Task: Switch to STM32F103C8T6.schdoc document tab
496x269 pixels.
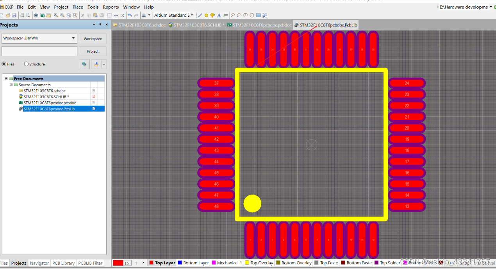Action: tap(139, 25)
